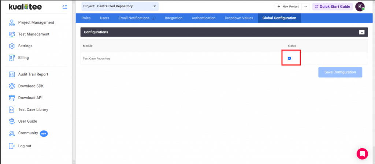Screen dimensions: 375x164
Task: Click the Community new badge
Action: (x=44, y=133)
